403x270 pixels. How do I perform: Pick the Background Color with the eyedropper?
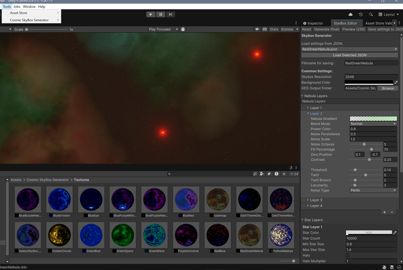(396, 82)
